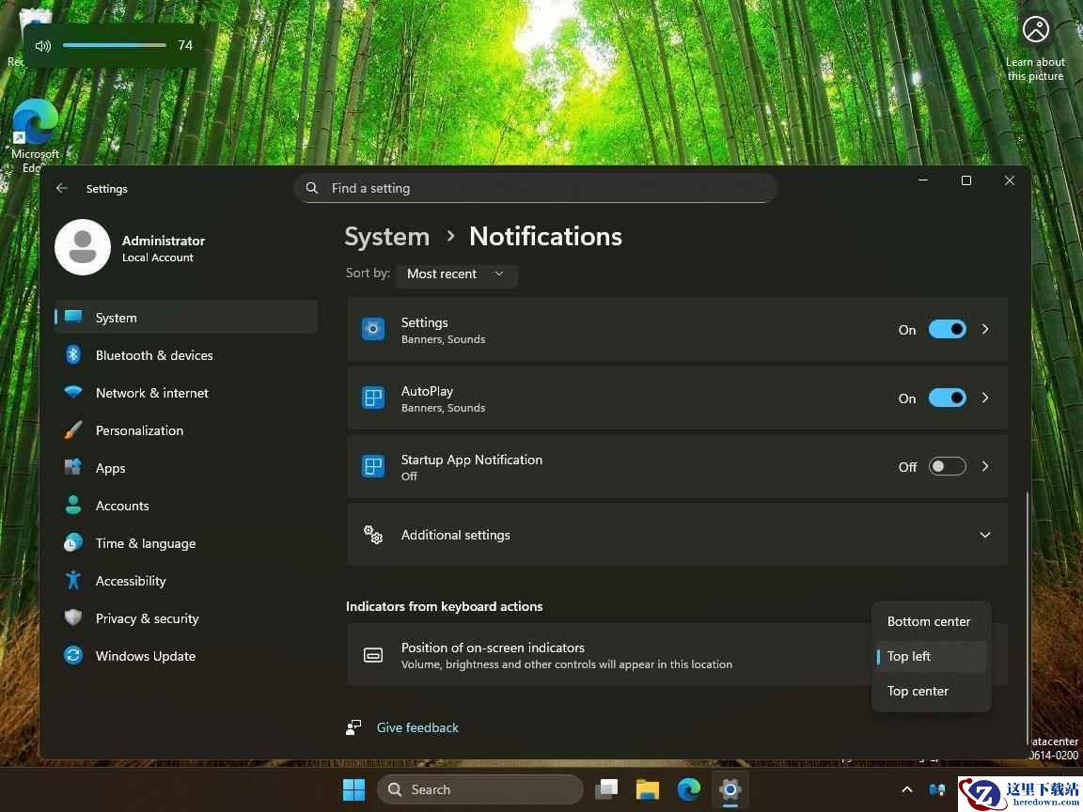
Task: Click the Additional settings gears icon
Action: 373,535
